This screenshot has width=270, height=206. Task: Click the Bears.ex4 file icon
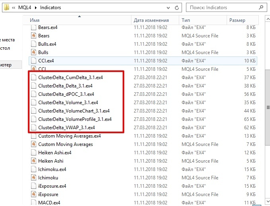point(33,27)
